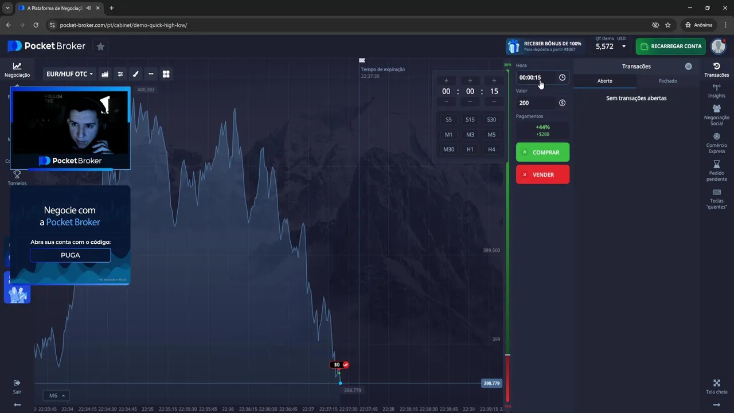Increase minutes with plus stepper
This screenshot has width=734, height=413.
(x=470, y=80)
